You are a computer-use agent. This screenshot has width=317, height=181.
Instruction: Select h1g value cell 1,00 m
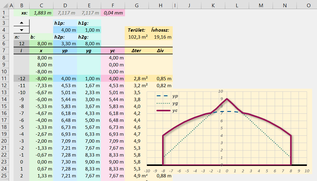(x=89, y=30)
